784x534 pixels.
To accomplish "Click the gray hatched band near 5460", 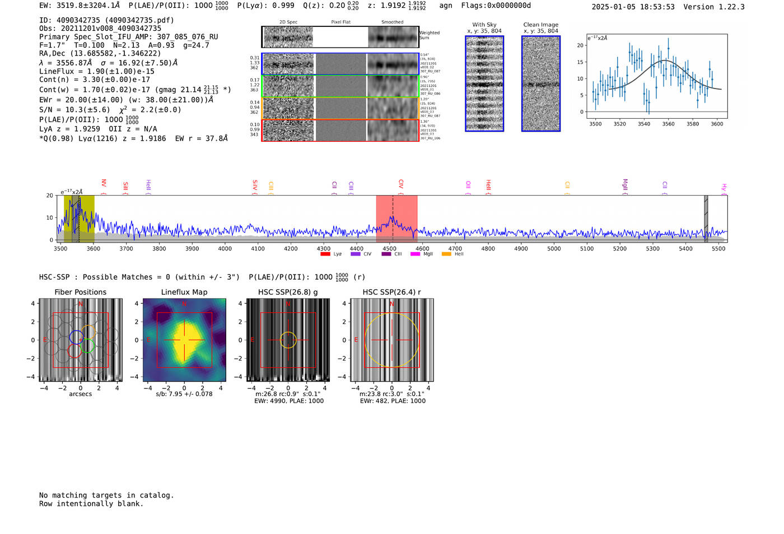I will click(706, 219).
